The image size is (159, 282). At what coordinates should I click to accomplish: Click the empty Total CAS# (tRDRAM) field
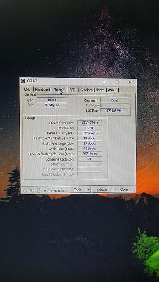point(90,169)
